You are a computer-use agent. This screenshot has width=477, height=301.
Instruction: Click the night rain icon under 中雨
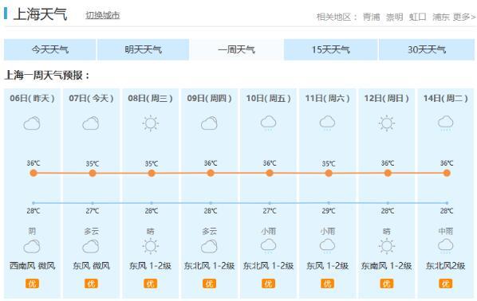click(445, 246)
